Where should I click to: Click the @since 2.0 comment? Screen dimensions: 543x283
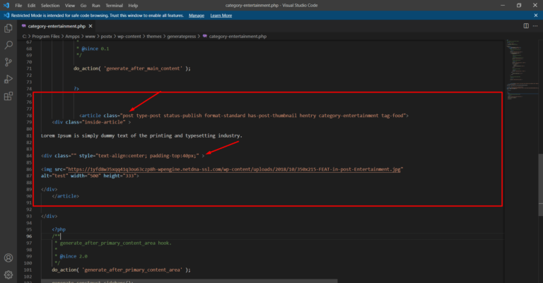(74, 256)
